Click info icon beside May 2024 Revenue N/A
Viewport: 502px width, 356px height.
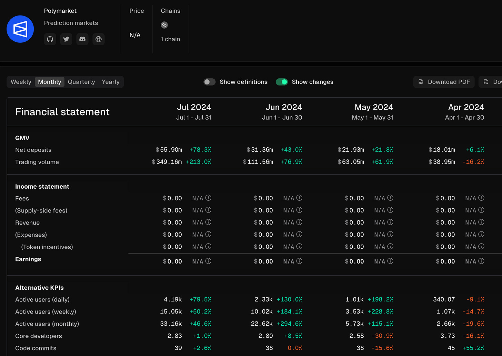[390, 222]
